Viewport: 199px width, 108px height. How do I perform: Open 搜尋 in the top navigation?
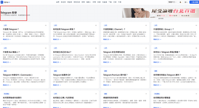tap(83, 2)
